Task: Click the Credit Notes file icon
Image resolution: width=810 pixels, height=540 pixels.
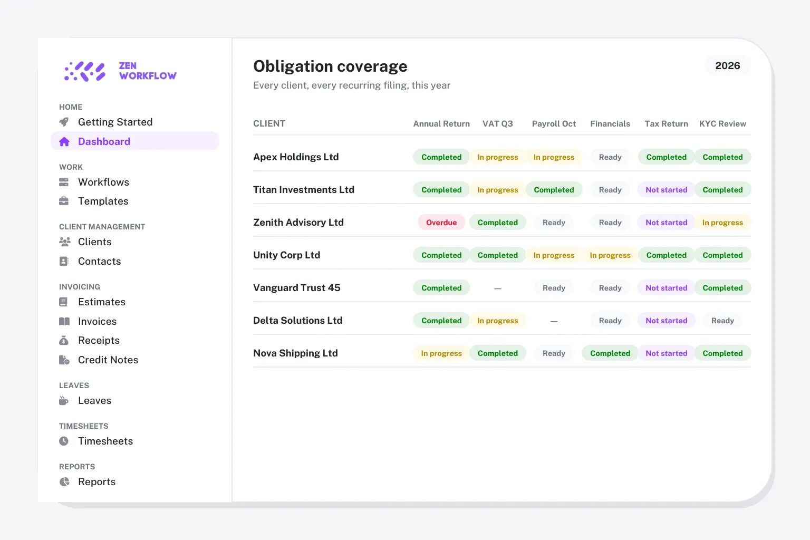Action: [64, 360]
